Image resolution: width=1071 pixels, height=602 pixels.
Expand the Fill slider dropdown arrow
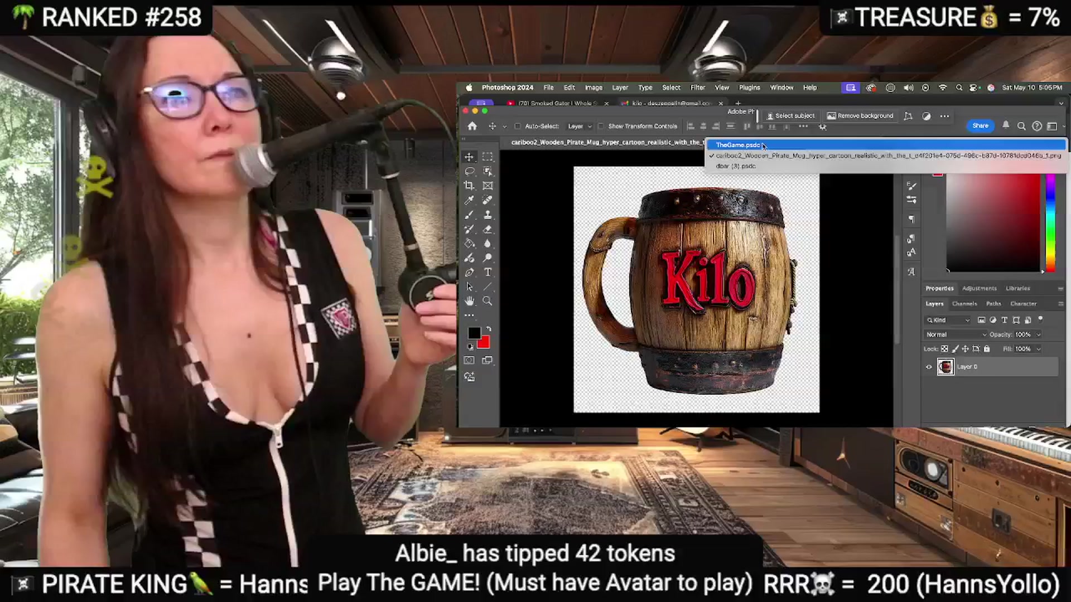coord(1039,349)
